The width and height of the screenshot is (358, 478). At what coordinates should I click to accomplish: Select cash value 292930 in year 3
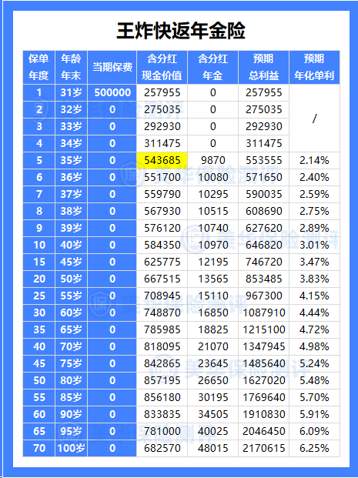pos(162,126)
